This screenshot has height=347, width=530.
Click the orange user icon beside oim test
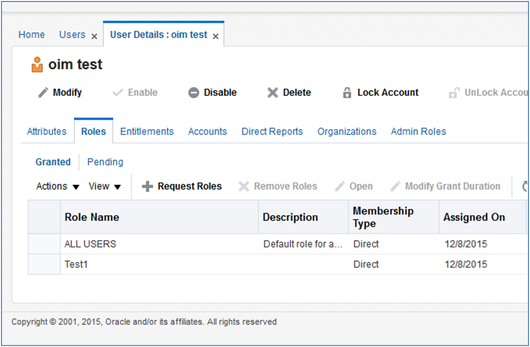tap(37, 64)
